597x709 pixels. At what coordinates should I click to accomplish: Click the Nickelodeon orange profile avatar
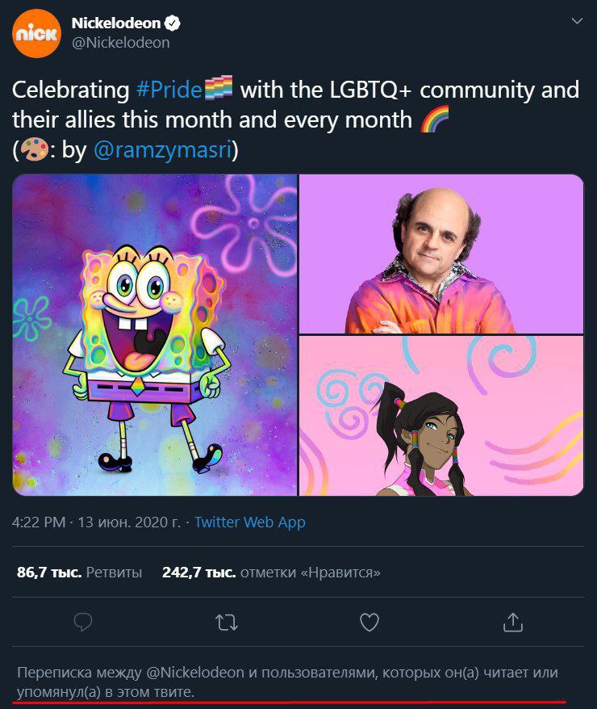coord(36,34)
